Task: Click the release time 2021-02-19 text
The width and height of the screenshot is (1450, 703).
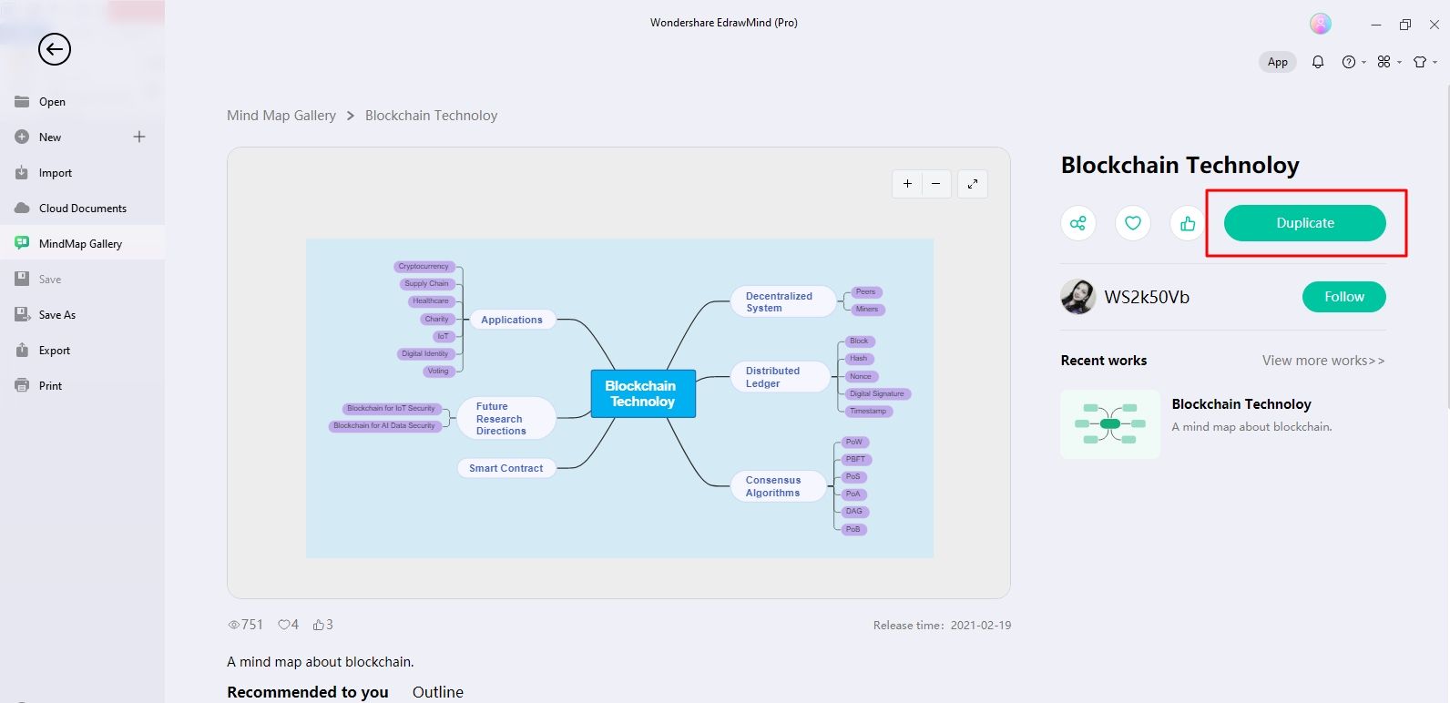Action: (942, 626)
